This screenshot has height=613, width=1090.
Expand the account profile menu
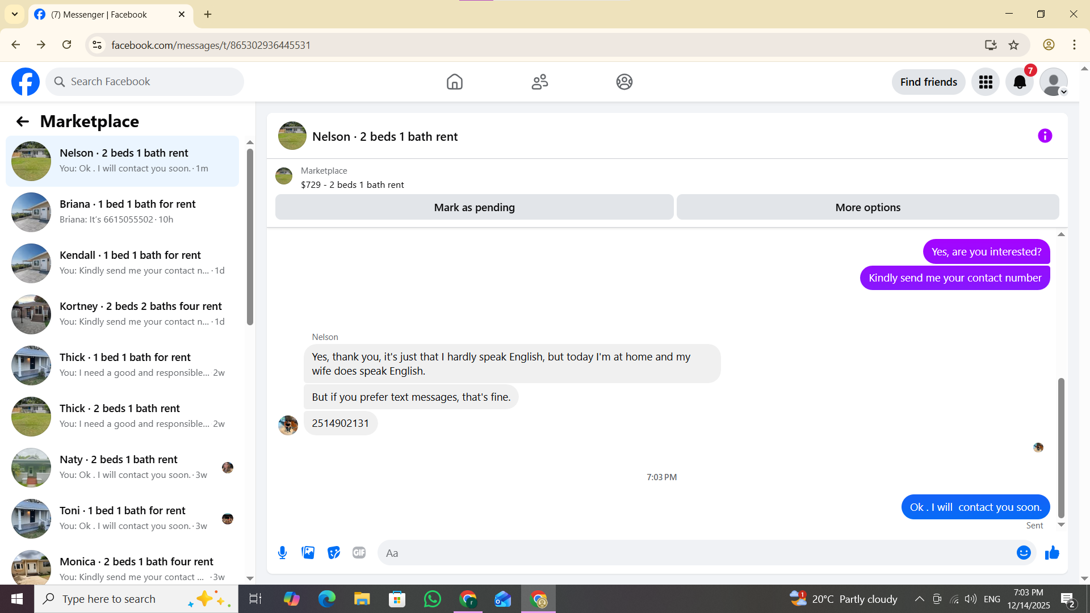pyautogui.click(x=1054, y=82)
